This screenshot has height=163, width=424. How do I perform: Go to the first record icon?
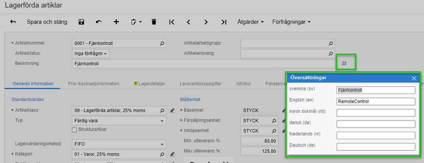(x=171, y=22)
